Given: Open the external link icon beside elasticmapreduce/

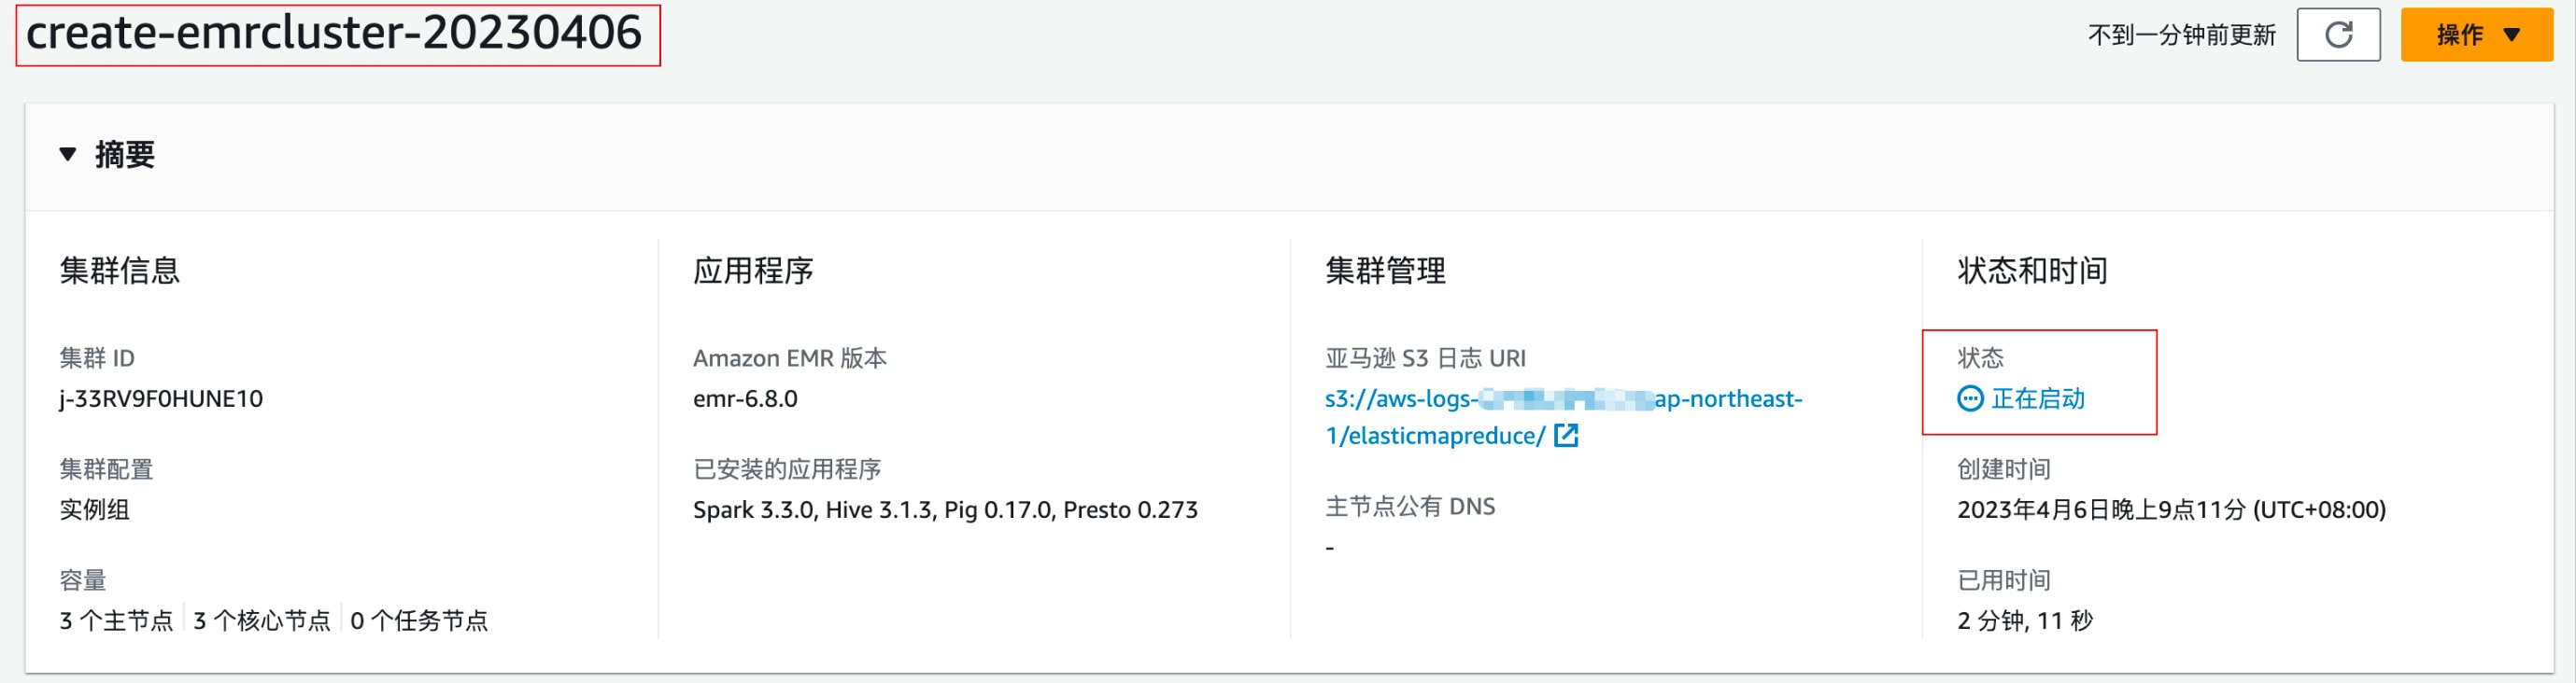Looking at the screenshot, I should click(x=1566, y=436).
